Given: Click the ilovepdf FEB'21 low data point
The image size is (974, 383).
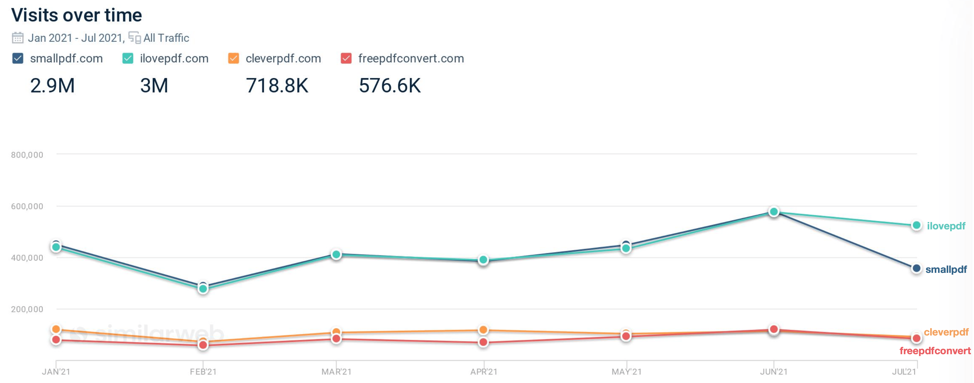Looking at the screenshot, I should tap(203, 289).
